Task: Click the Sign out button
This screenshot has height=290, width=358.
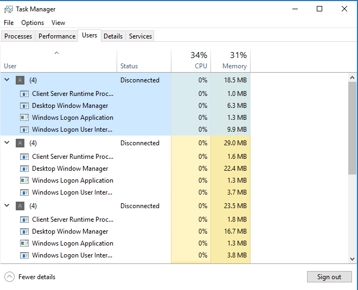Action: click(x=329, y=277)
